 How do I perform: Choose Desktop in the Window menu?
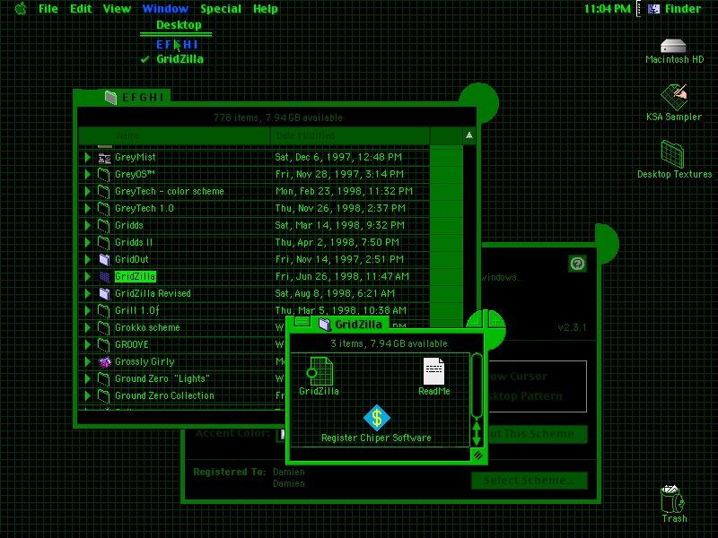(x=177, y=25)
